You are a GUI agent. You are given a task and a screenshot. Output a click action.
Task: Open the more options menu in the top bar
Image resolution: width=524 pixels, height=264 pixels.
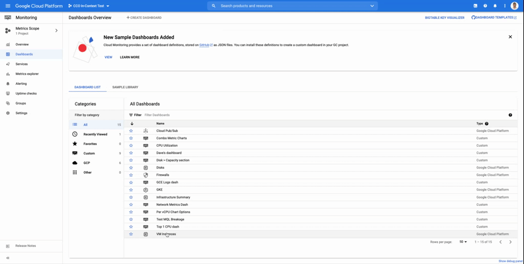pos(505,6)
